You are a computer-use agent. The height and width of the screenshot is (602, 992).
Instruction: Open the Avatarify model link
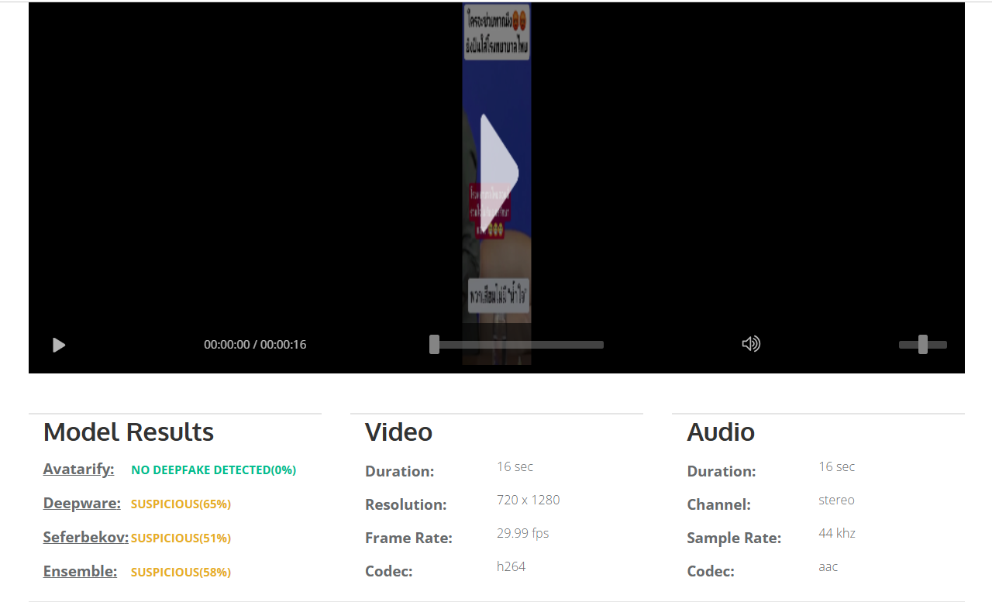(79, 469)
